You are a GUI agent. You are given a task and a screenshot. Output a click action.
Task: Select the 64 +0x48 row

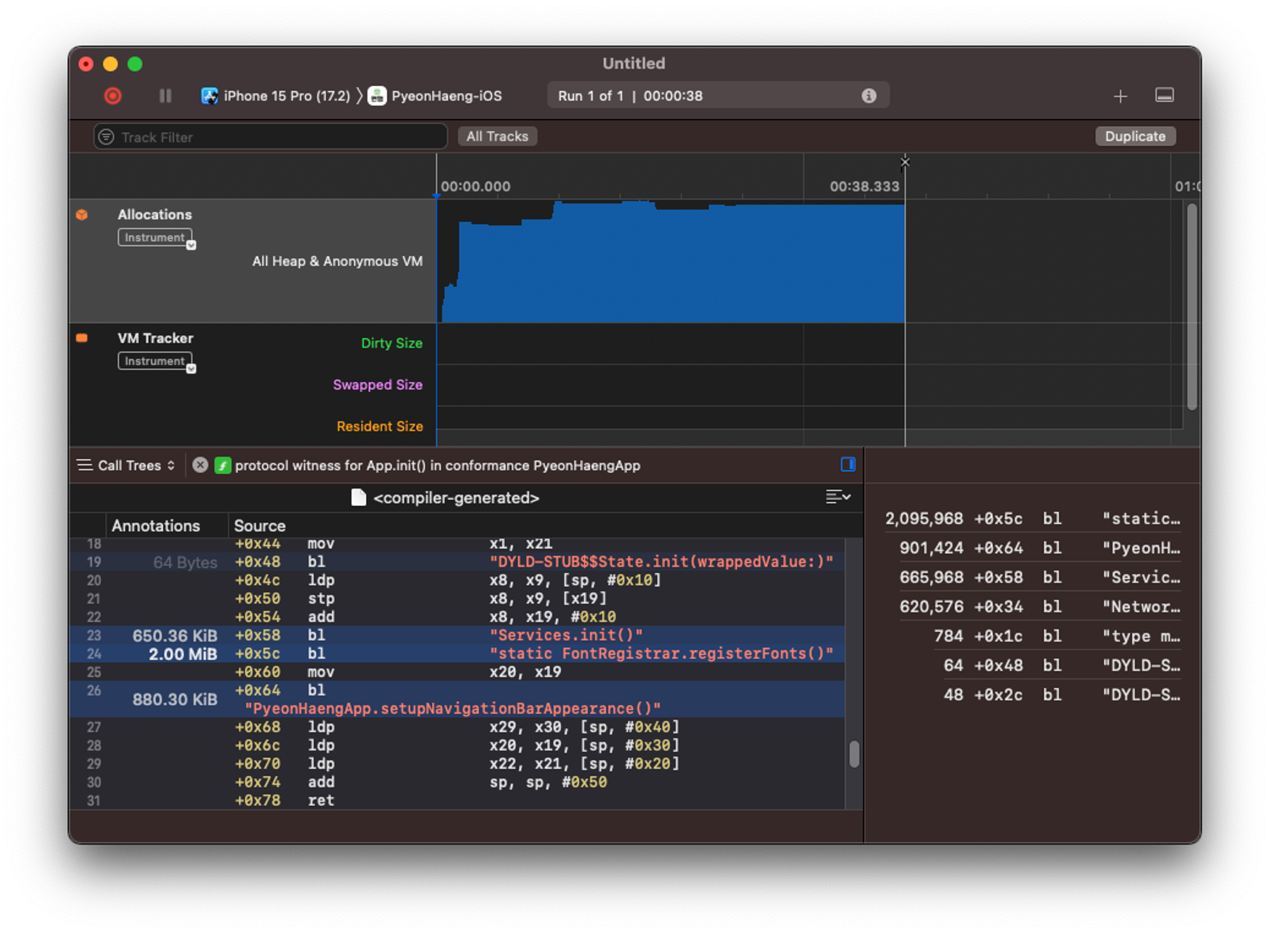[1032, 666]
